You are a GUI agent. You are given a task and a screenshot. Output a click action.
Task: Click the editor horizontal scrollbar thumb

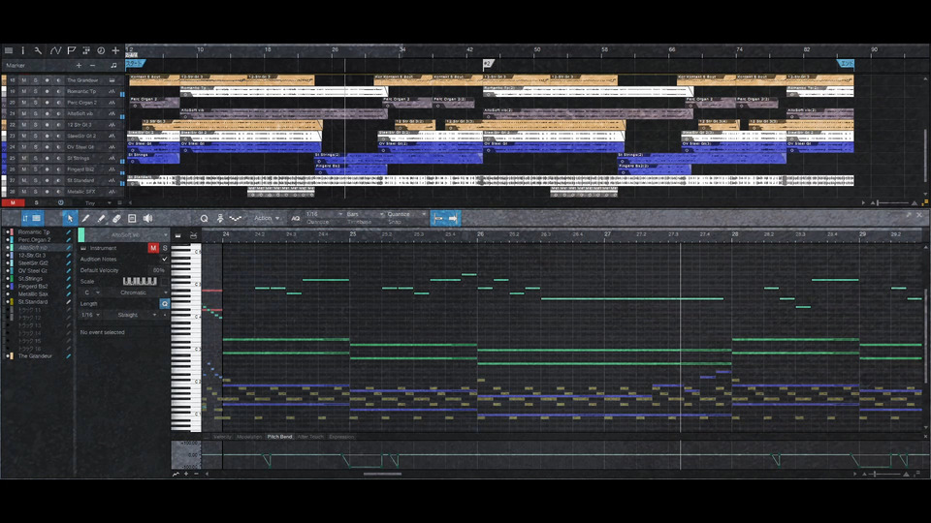tap(382, 474)
